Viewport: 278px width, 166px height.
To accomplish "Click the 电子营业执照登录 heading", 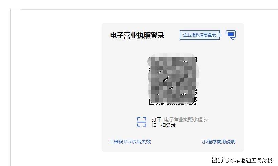I will pos(137,35).
